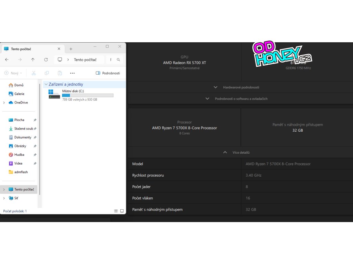Open a new Explorer tab
353x264 pixels.
tap(71, 49)
